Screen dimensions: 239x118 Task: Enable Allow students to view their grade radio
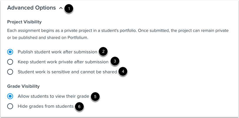pyautogui.click(x=10, y=96)
